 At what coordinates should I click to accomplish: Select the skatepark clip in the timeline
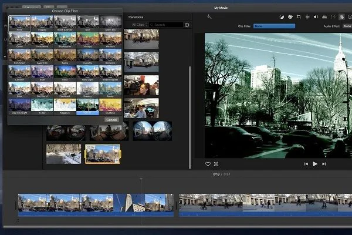point(265,205)
